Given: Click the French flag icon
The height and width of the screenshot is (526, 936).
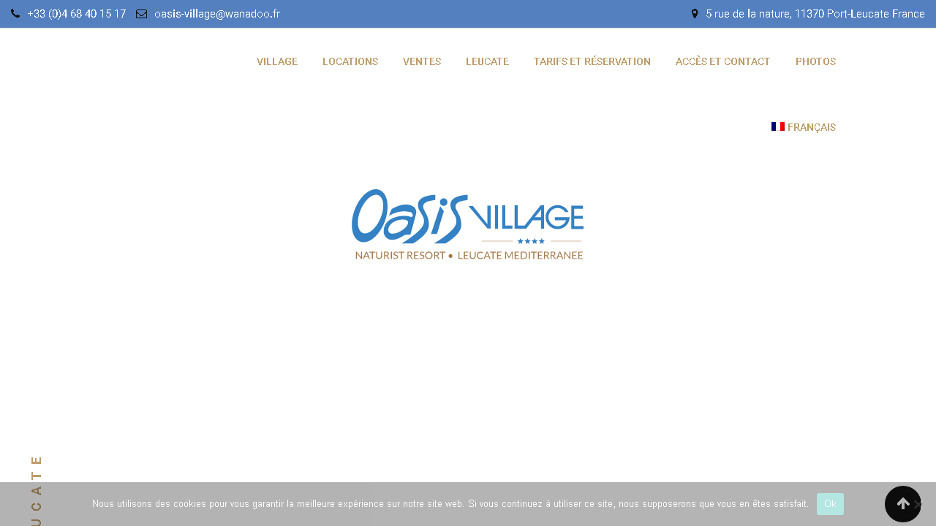Looking at the screenshot, I should (778, 126).
